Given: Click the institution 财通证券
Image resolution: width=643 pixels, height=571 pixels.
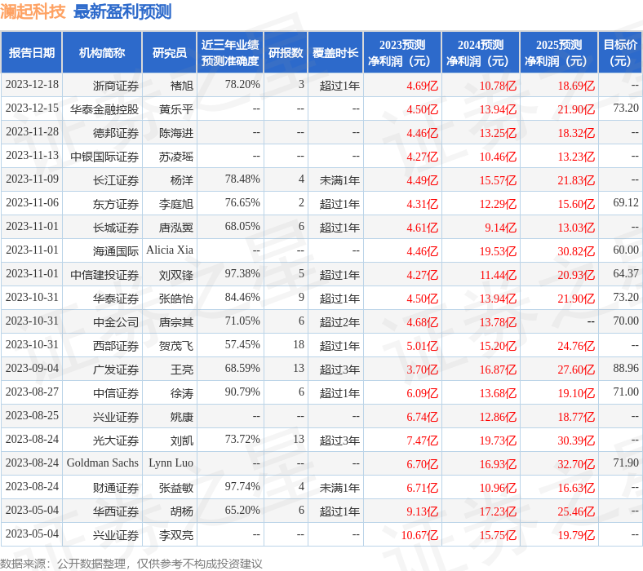Looking at the screenshot, I should point(116,488).
